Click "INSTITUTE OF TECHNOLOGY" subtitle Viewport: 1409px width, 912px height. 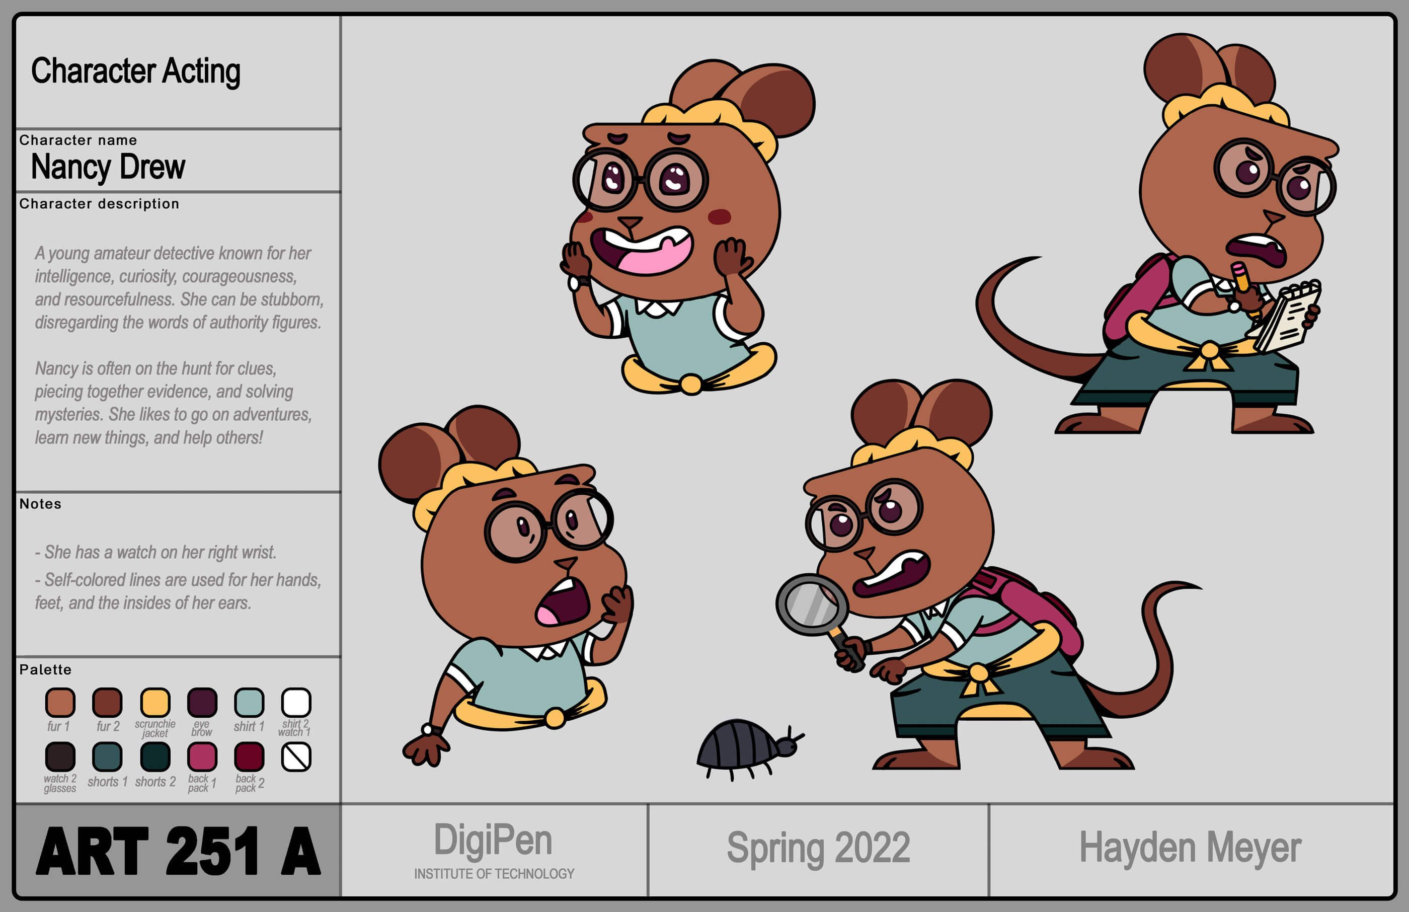tap(494, 874)
